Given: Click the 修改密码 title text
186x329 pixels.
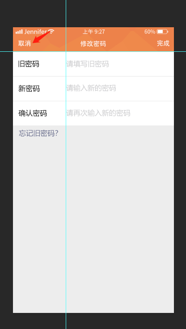Looking at the screenshot, I should tap(93, 44).
